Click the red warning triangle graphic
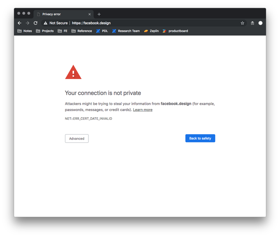280x237 pixels. pos(73,72)
